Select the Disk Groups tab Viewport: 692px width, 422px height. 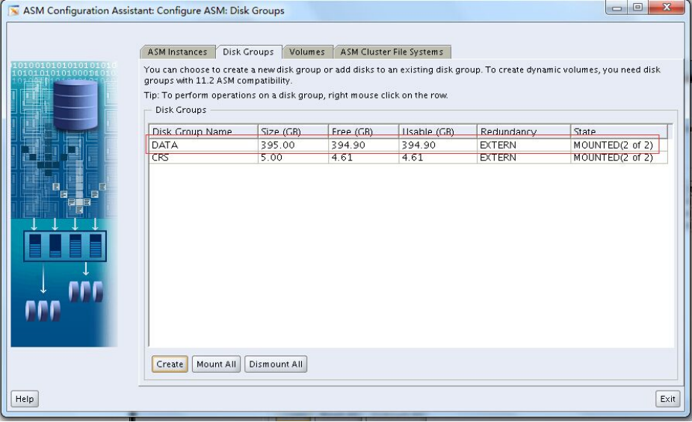248,52
